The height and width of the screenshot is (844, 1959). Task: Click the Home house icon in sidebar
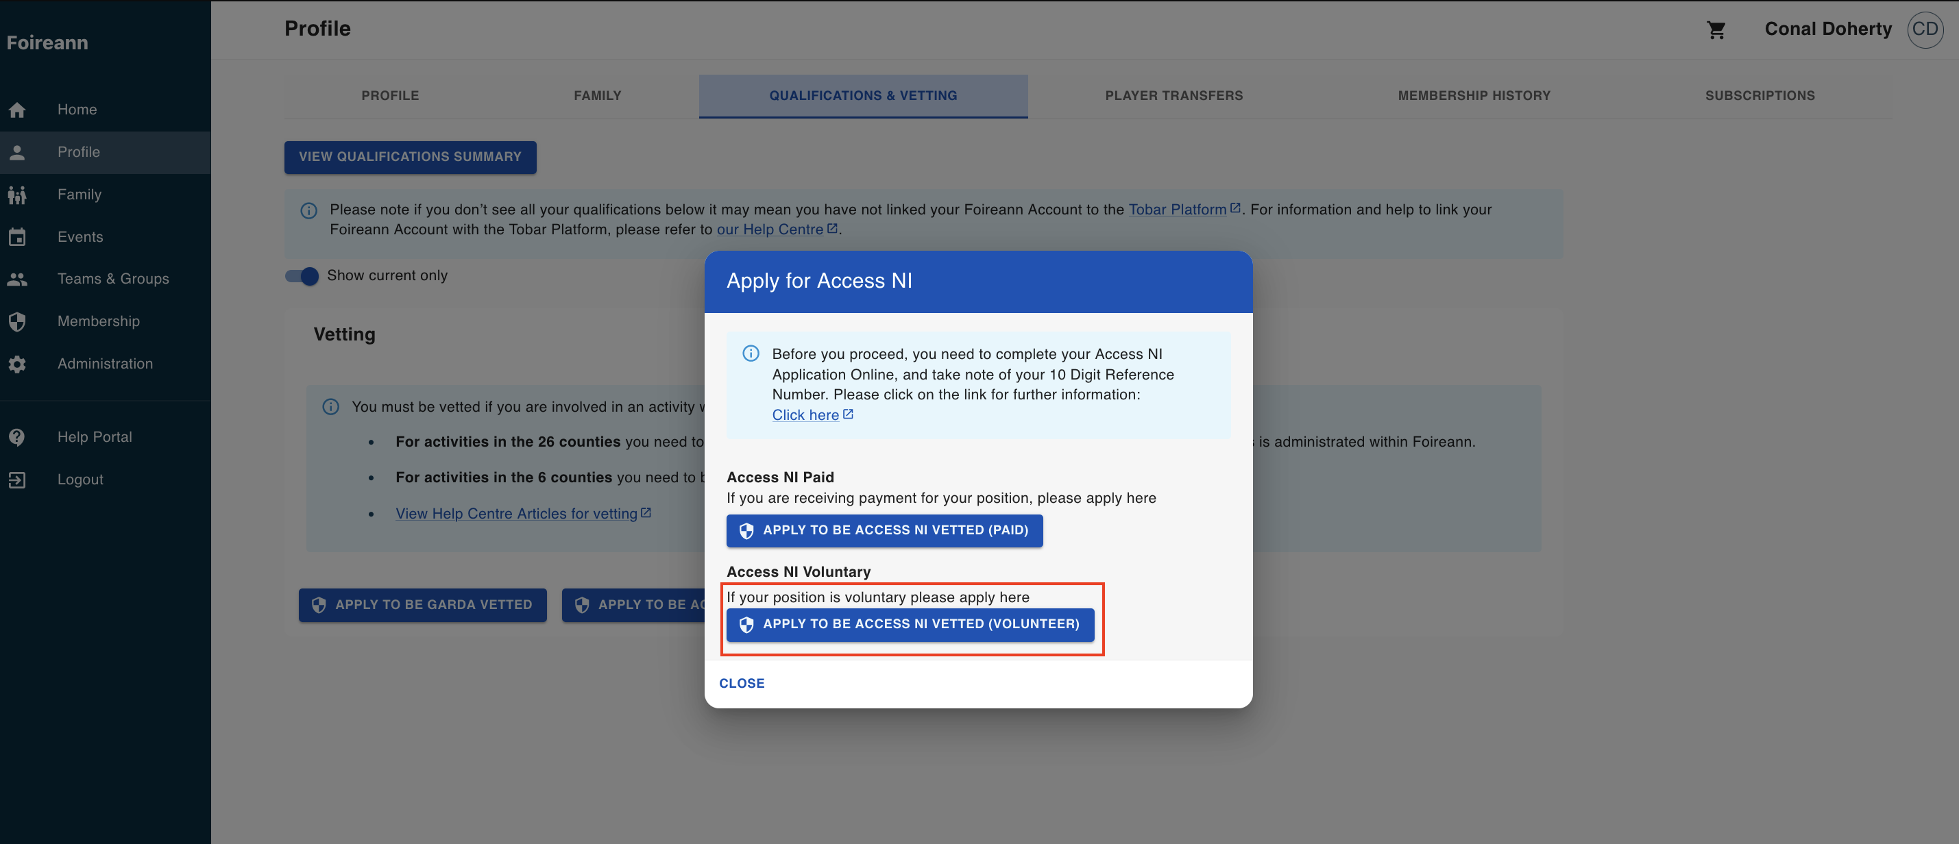click(x=18, y=110)
